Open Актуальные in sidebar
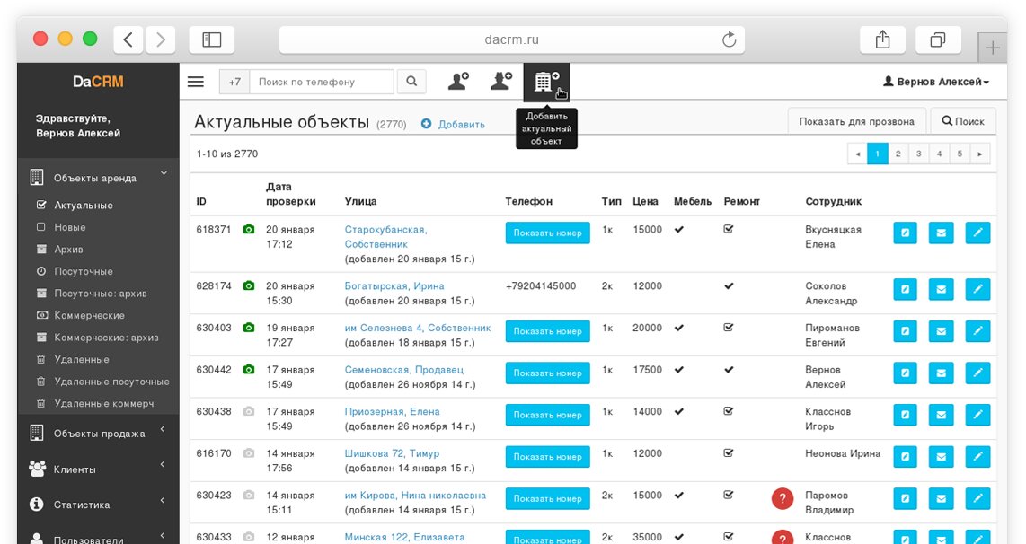Viewport: 1026px width, 544px height. click(x=83, y=206)
